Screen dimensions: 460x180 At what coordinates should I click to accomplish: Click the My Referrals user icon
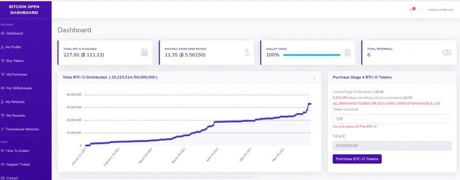pyautogui.click(x=2, y=102)
